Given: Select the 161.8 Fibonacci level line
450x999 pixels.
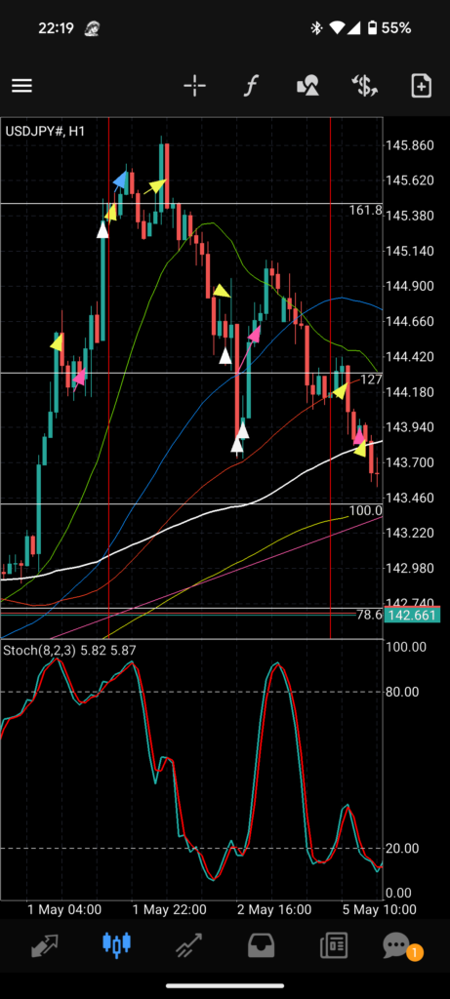Looking at the screenshot, I should coord(191,203).
